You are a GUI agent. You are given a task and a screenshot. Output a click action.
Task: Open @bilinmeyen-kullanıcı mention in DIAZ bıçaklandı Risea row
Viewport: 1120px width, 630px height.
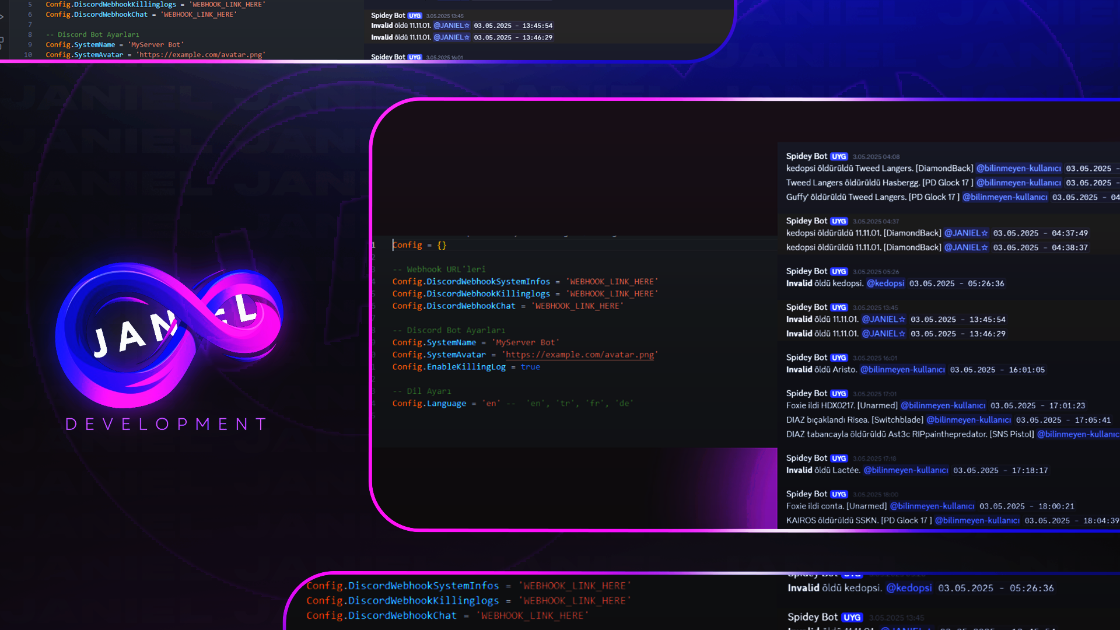click(x=969, y=420)
